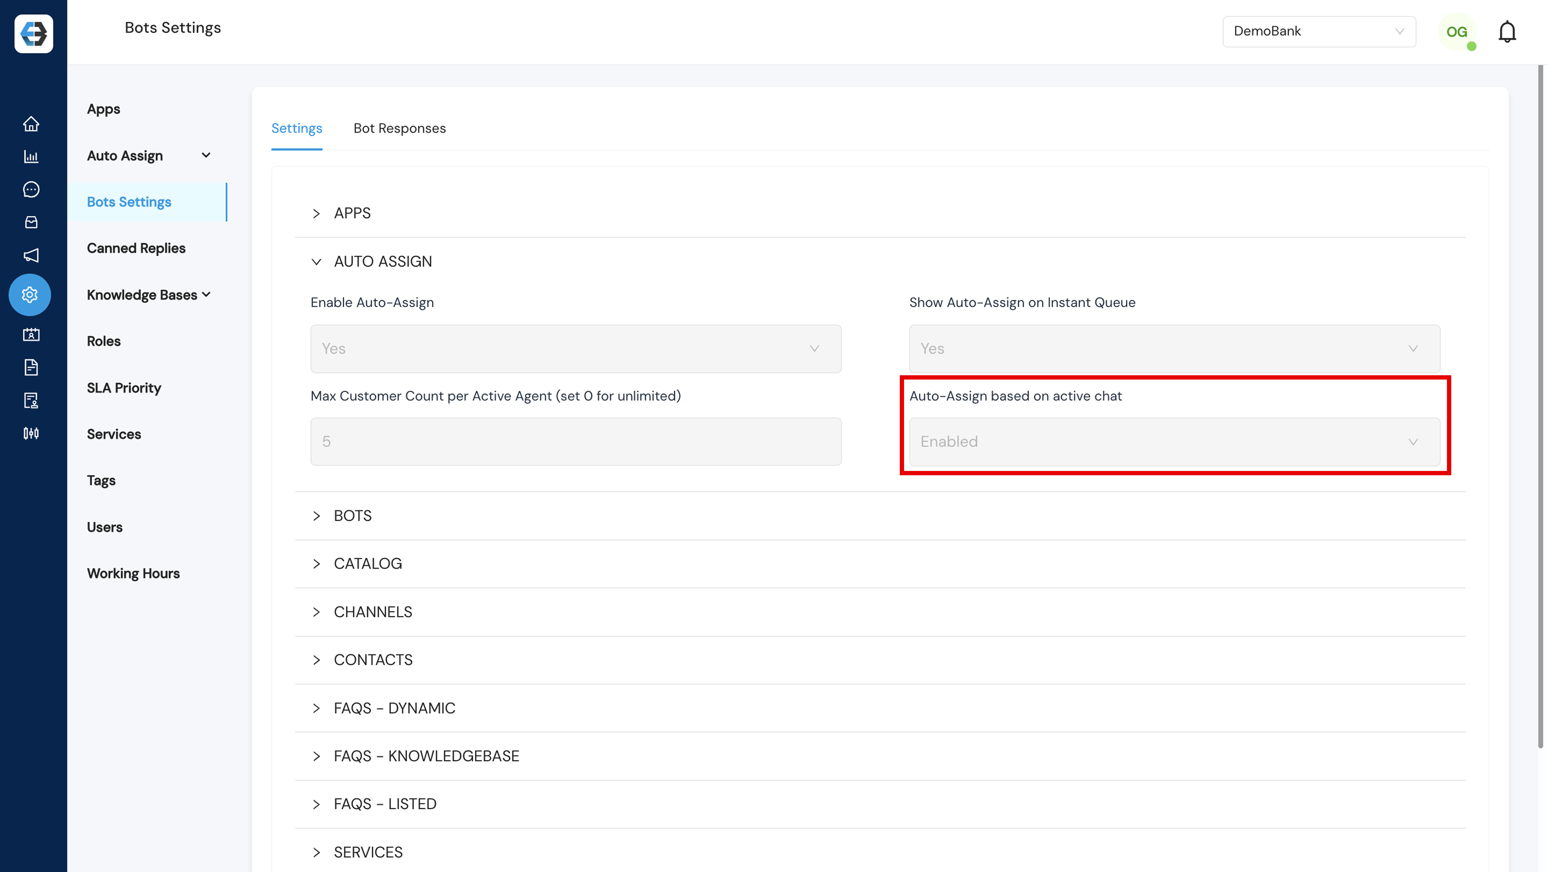Click Max Customer Count input field

(576, 442)
